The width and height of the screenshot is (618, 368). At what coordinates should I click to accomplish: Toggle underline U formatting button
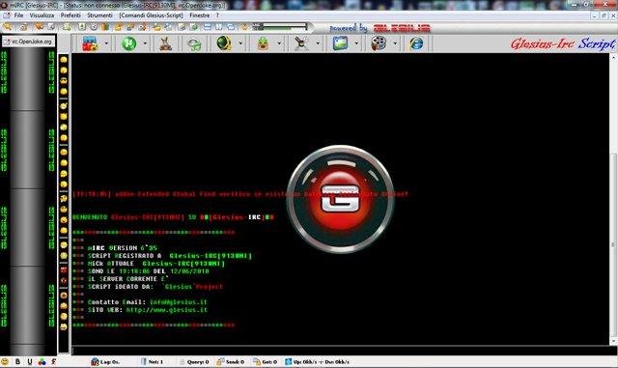pyautogui.click(x=30, y=361)
